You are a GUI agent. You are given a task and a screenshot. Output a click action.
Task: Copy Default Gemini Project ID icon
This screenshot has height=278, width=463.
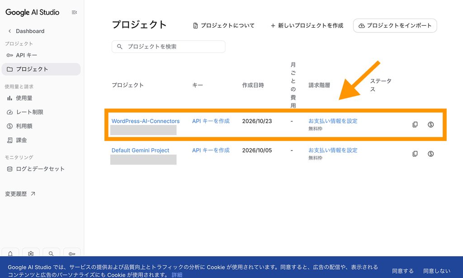(x=415, y=154)
